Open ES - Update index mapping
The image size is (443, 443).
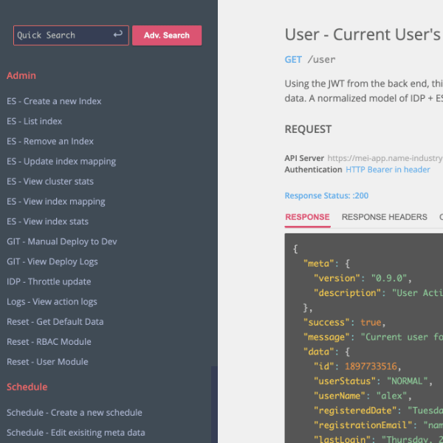point(61,161)
